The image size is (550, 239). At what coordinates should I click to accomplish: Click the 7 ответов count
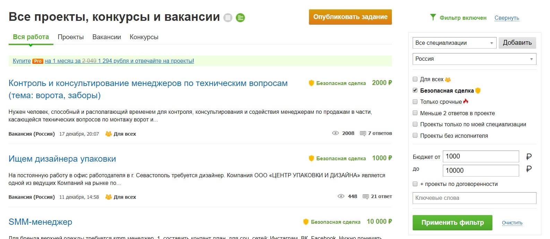pyautogui.click(x=380, y=133)
